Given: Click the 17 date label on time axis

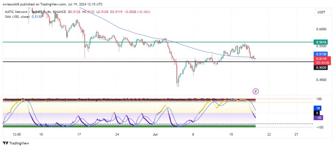Looking at the screenshot, I should point(79,134).
